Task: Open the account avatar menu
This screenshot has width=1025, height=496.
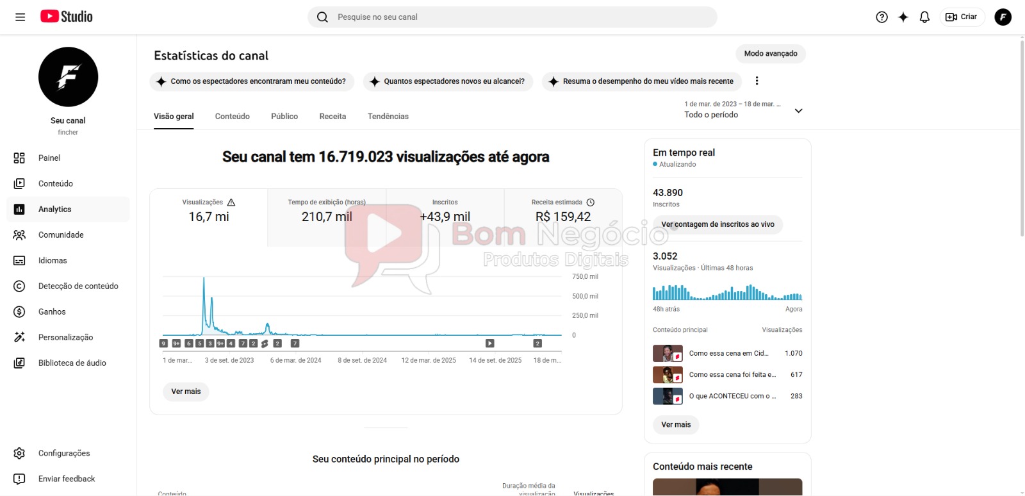Action: 1003,17
